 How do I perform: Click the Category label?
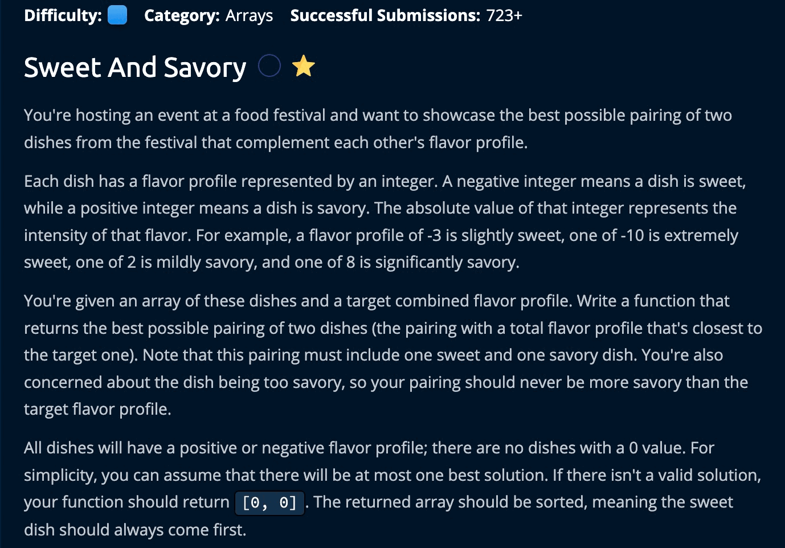(x=182, y=15)
